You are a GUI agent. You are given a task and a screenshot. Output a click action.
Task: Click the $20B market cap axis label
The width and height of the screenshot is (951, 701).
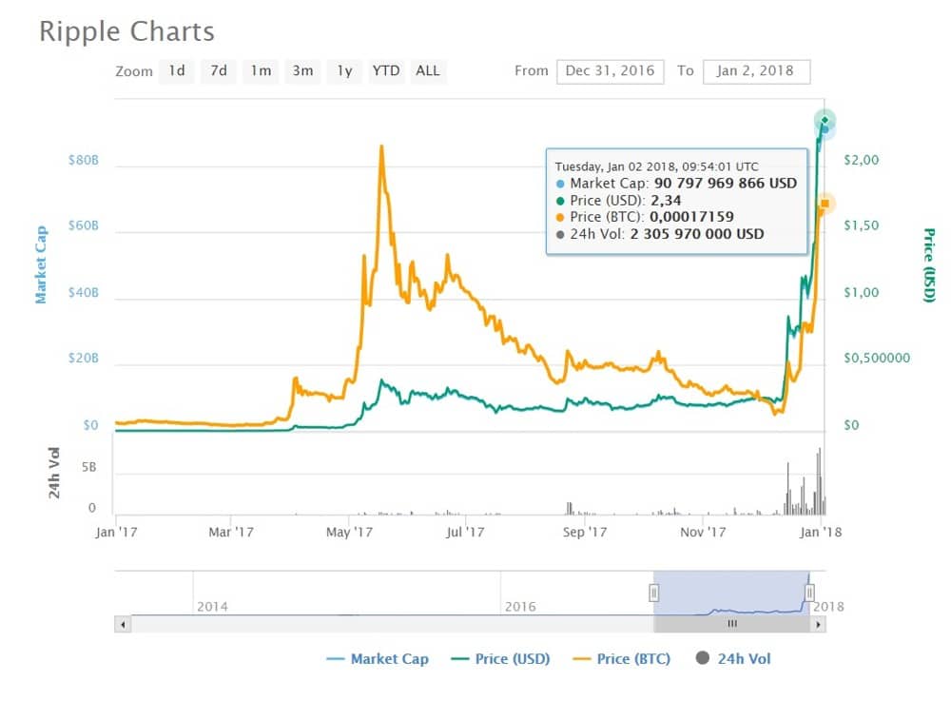tap(83, 358)
